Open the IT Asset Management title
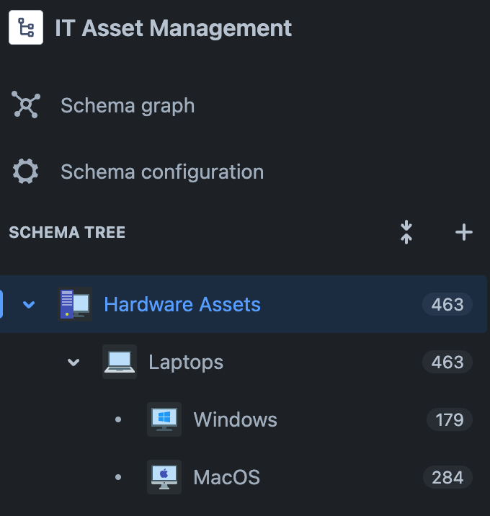Image resolution: width=490 pixels, height=516 pixels. 173,28
